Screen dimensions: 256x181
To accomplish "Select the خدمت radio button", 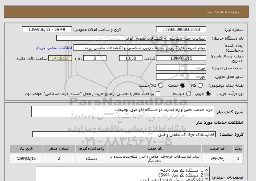I will [183, 85].
